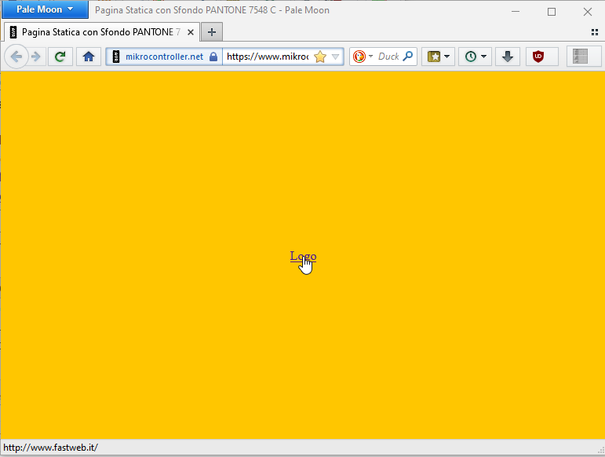Bookmark this page with the star icon
This screenshot has width=605, height=457.
pos(320,57)
